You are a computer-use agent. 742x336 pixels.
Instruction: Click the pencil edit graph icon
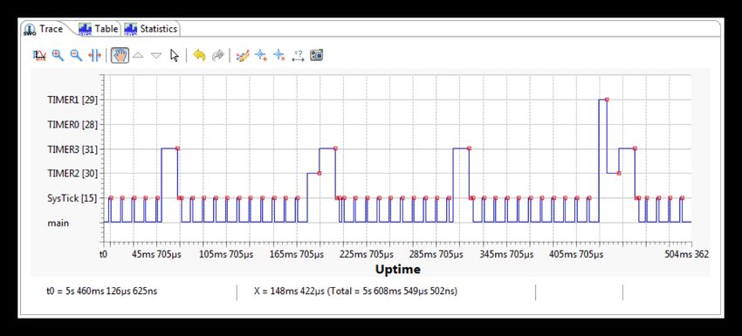click(243, 55)
